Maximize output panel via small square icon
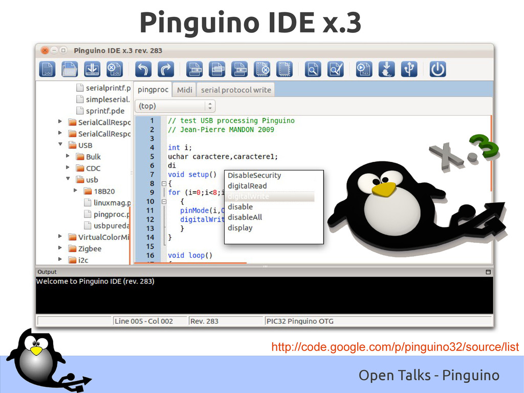 tap(488, 272)
